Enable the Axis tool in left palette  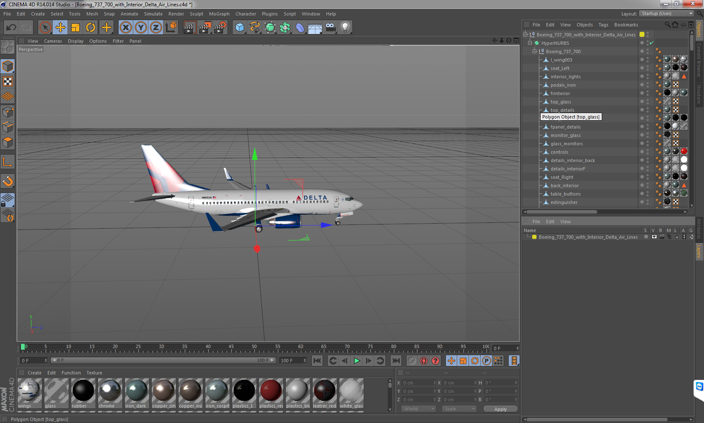point(8,162)
